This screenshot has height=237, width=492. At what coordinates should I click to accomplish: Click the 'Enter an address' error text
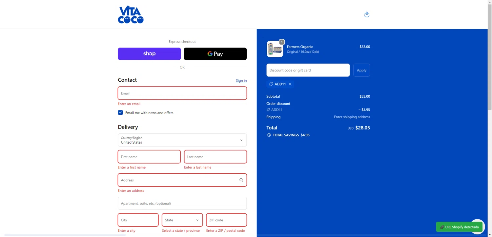pos(131,191)
